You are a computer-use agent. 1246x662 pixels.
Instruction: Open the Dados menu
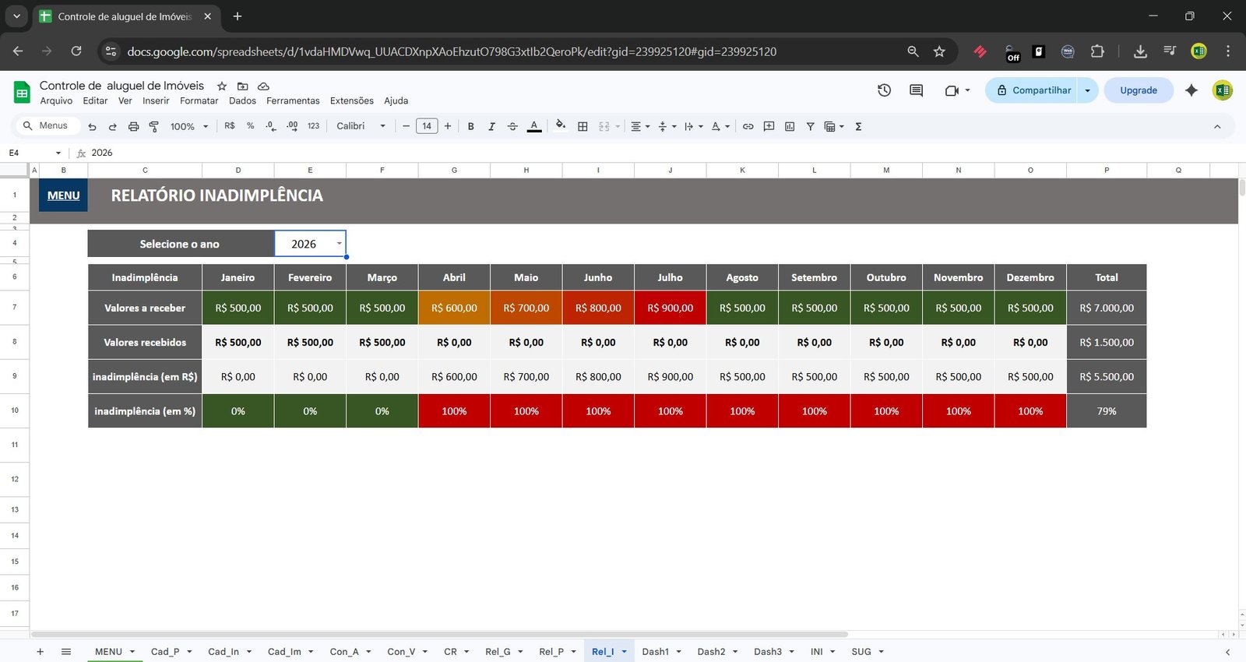242,100
